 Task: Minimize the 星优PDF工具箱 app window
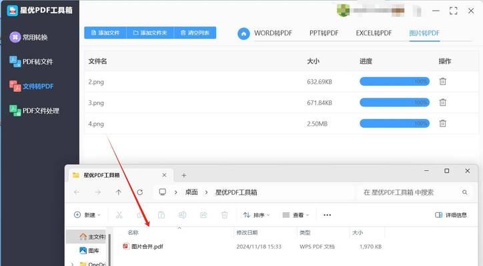[x=436, y=11]
